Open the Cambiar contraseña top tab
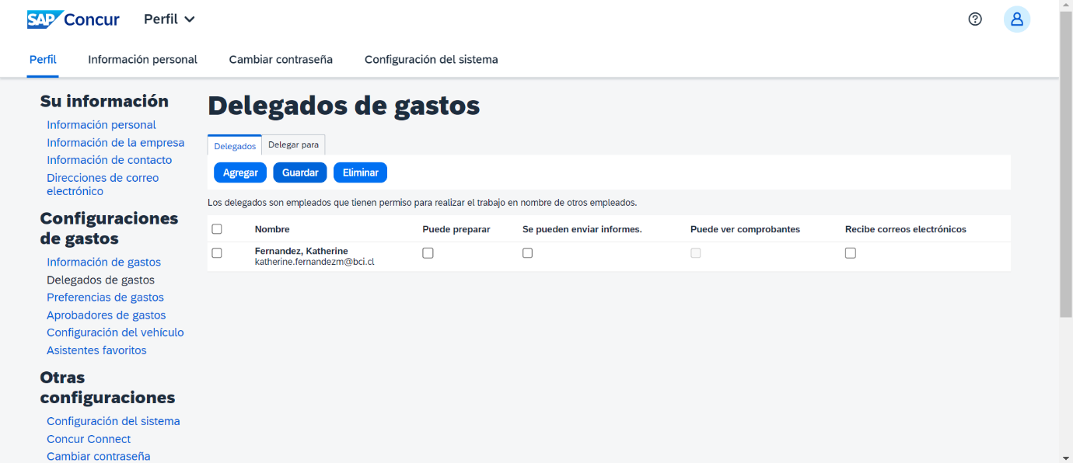Screen dimensions: 1073x463 (x=281, y=59)
